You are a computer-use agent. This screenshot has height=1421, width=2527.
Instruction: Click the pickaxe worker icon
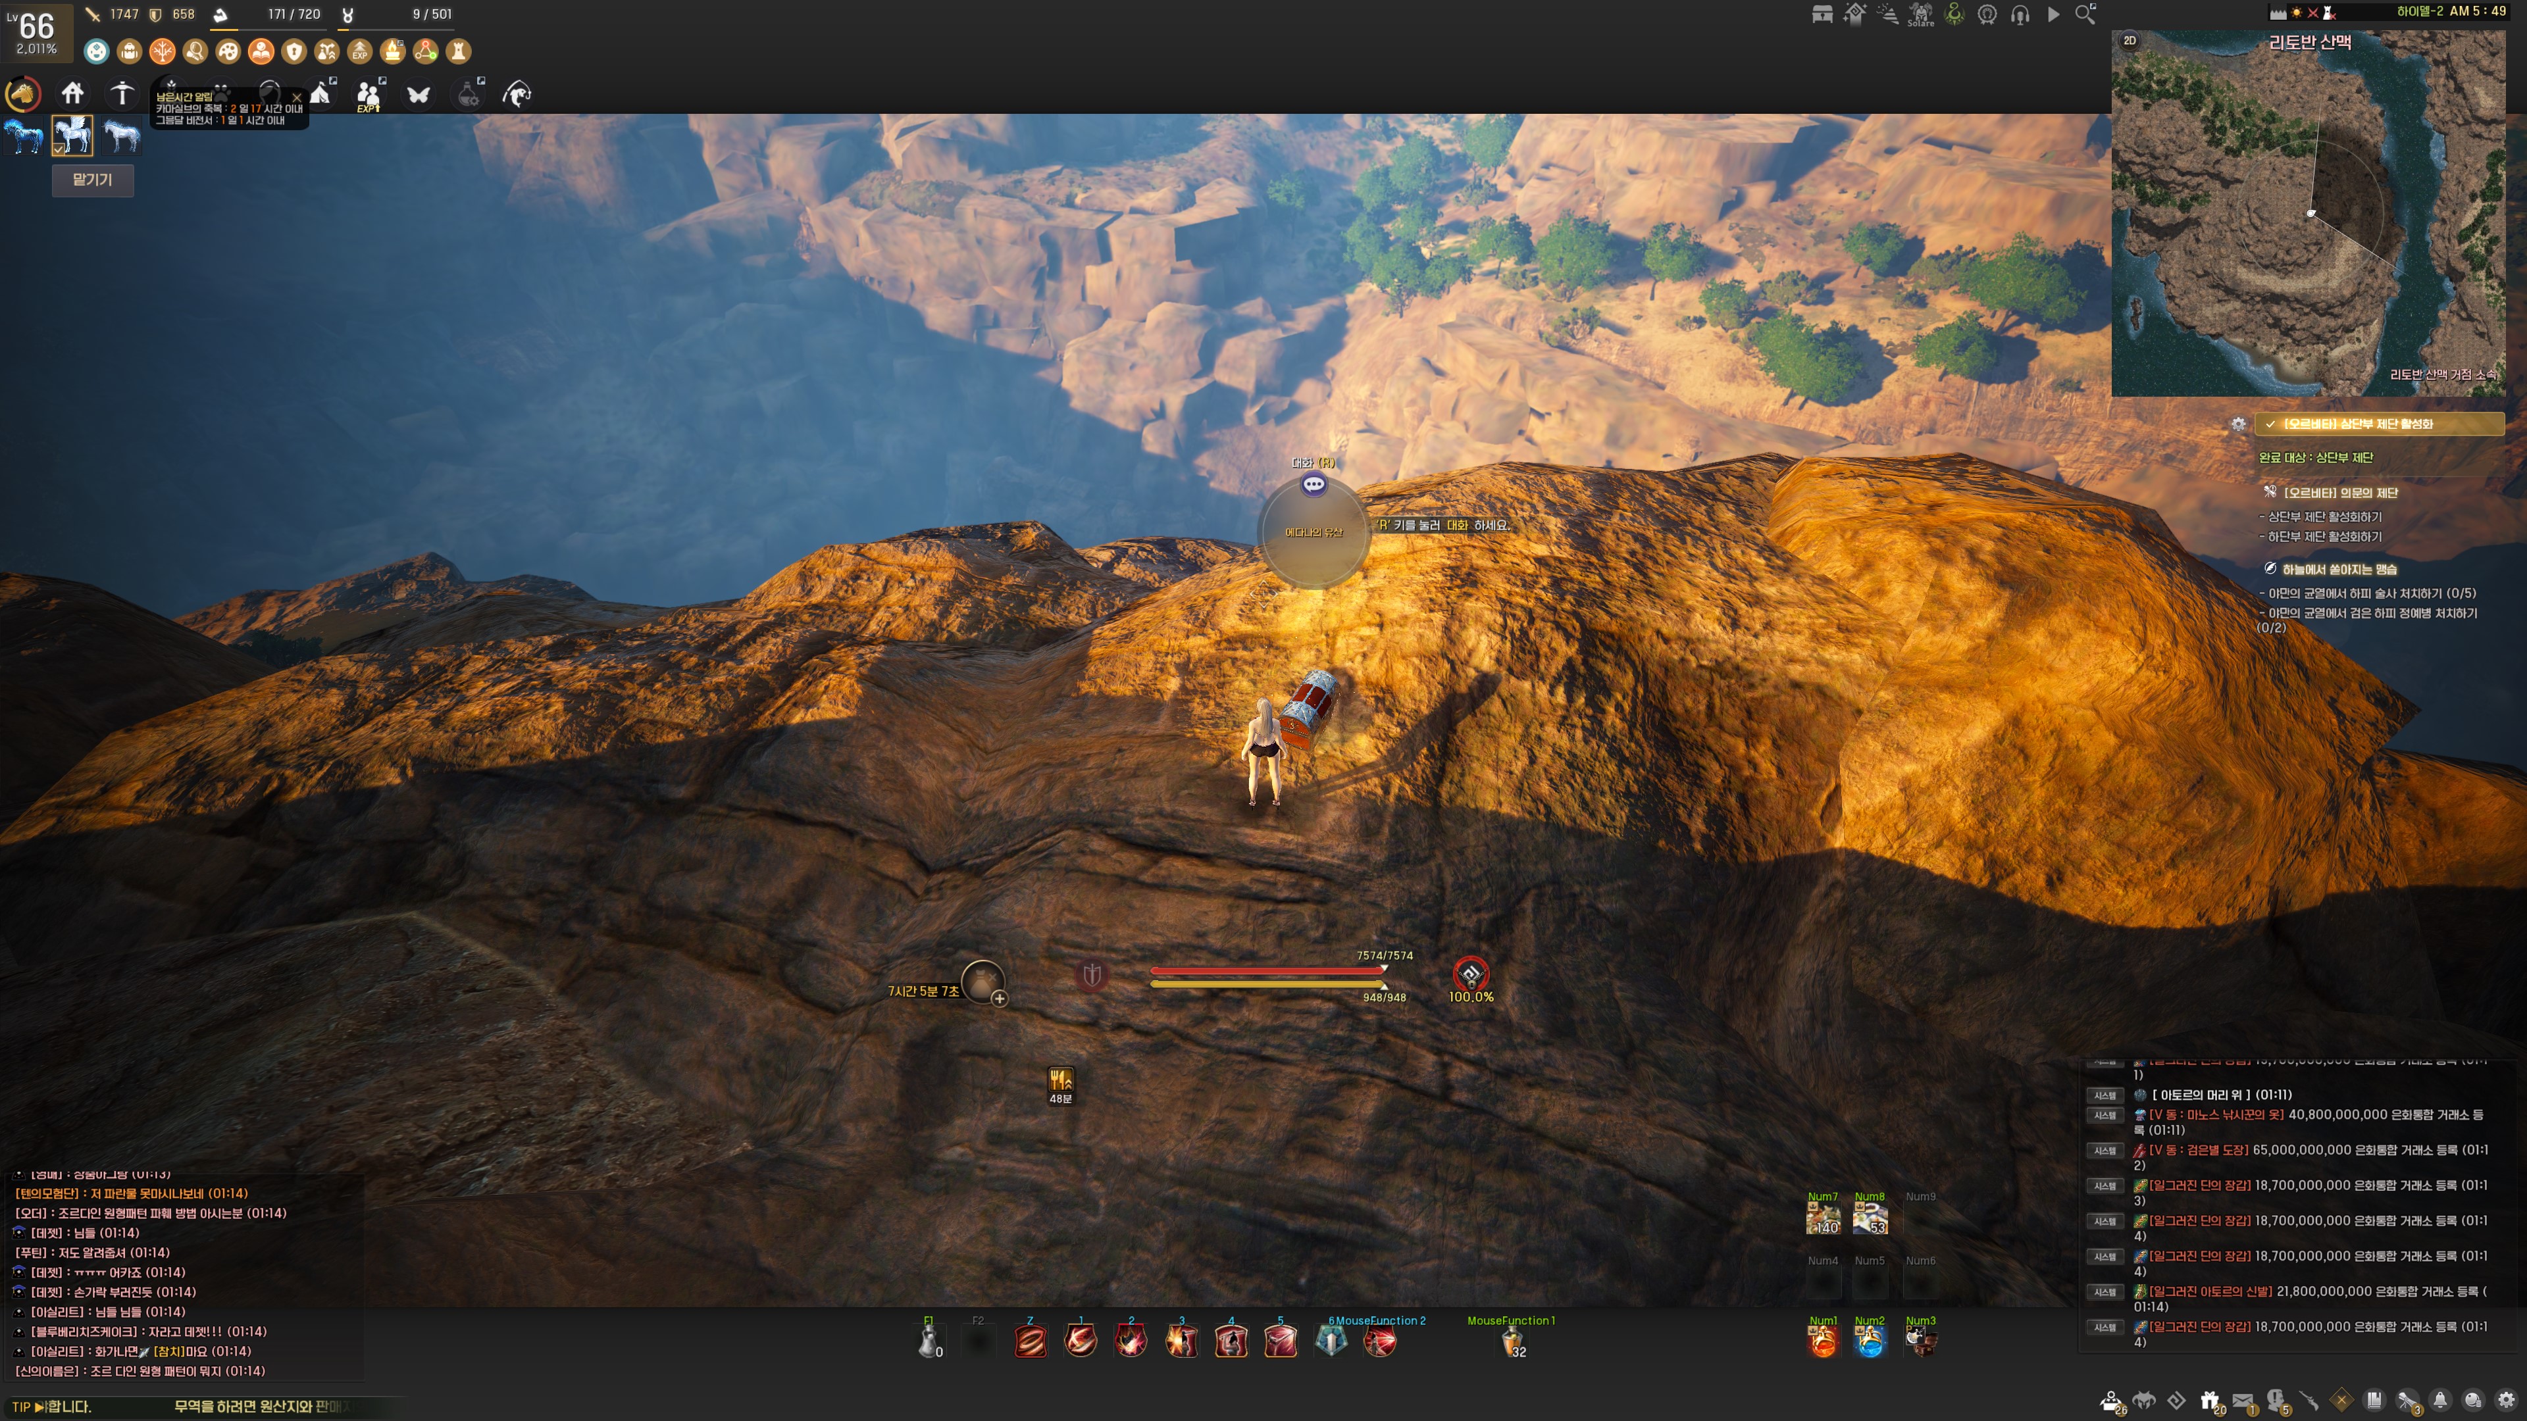122,94
